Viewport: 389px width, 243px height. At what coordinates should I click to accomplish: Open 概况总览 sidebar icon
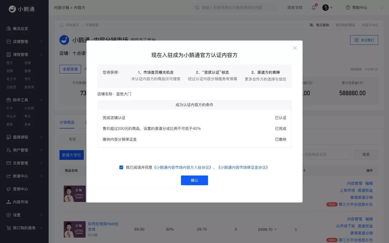tap(9, 29)
